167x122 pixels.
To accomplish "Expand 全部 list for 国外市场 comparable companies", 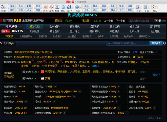I will tap(143, 79).
